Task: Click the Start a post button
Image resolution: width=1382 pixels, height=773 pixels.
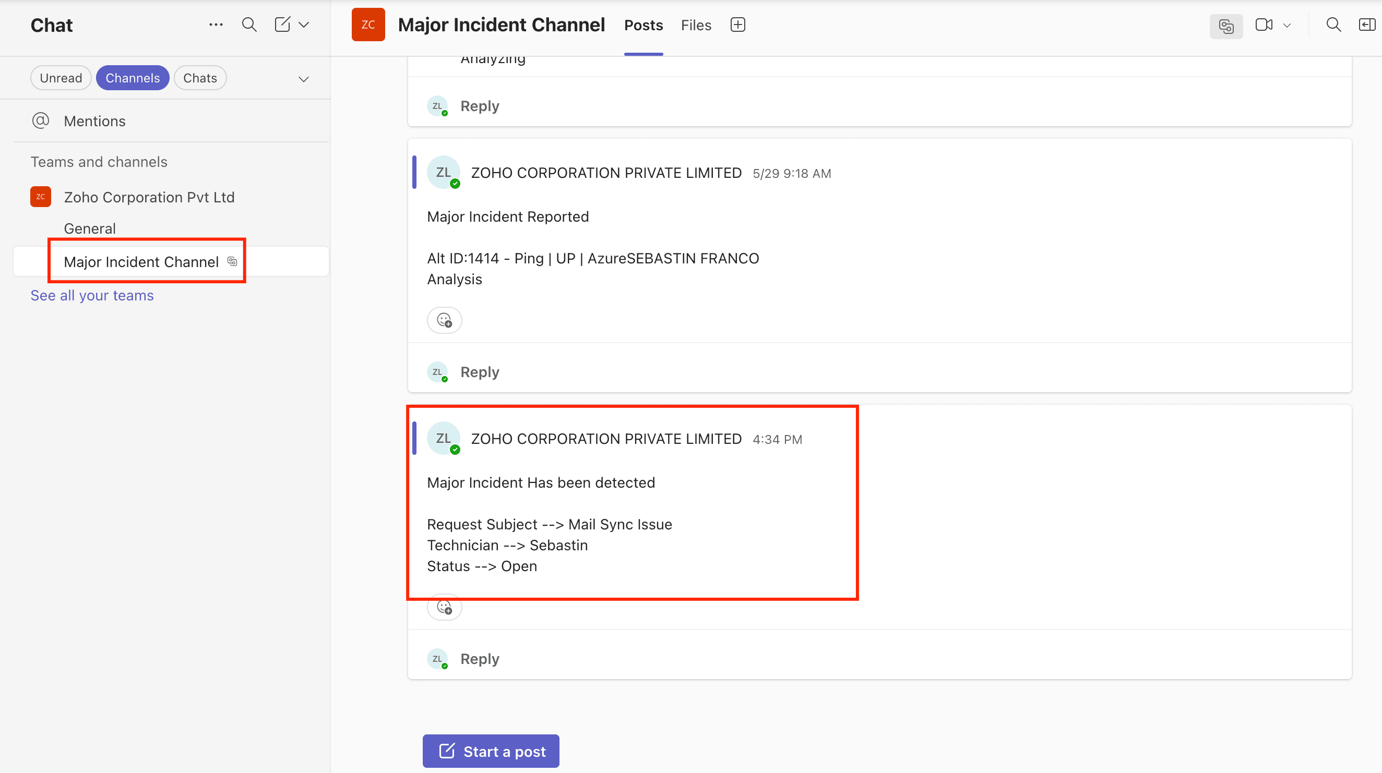Action: click(x=491, y=751)
